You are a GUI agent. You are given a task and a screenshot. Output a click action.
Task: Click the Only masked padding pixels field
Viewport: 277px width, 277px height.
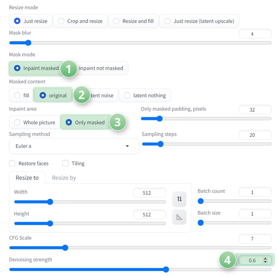point(255,110)
